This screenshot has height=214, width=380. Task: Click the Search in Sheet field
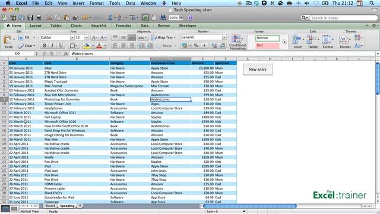coord(342,18)
